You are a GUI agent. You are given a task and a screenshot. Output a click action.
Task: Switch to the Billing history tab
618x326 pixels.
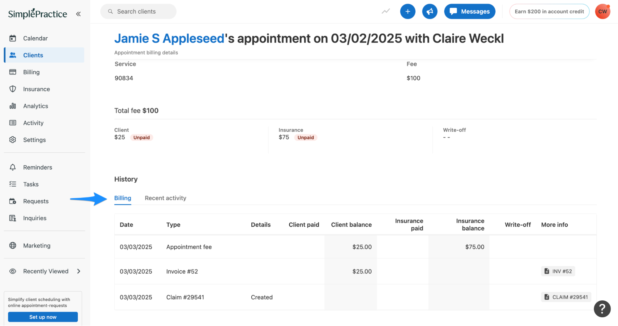coord(123,198)
